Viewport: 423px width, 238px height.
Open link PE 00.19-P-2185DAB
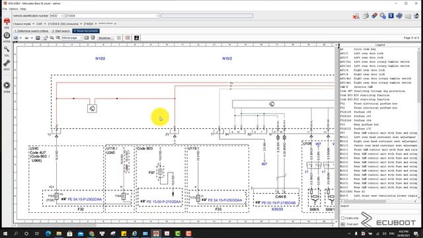[278, 203]
